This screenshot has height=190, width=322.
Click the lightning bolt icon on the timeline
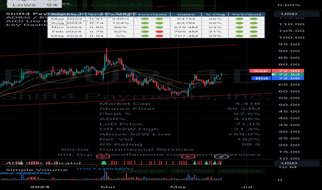click(x=221, y=157)
